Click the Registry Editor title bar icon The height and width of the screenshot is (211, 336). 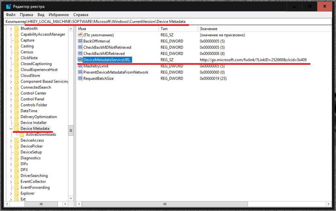9,7
